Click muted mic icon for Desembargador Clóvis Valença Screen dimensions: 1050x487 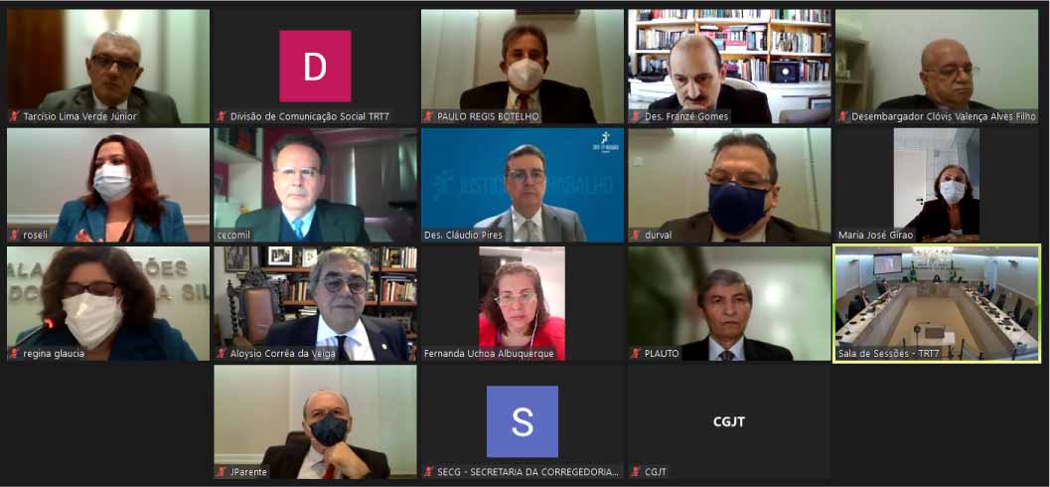pos(843,116)
